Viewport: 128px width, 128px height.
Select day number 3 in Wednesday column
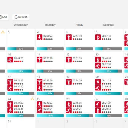click(x=9, y=32)
